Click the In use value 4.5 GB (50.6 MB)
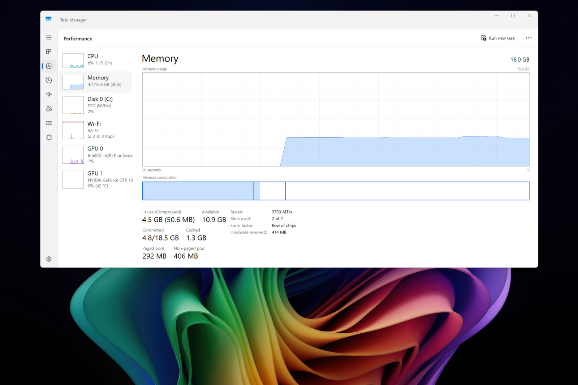Screen dimensions: 578x385 tap(168, 220)
